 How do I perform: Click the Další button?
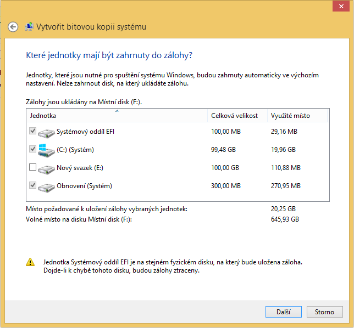[284, 312]
